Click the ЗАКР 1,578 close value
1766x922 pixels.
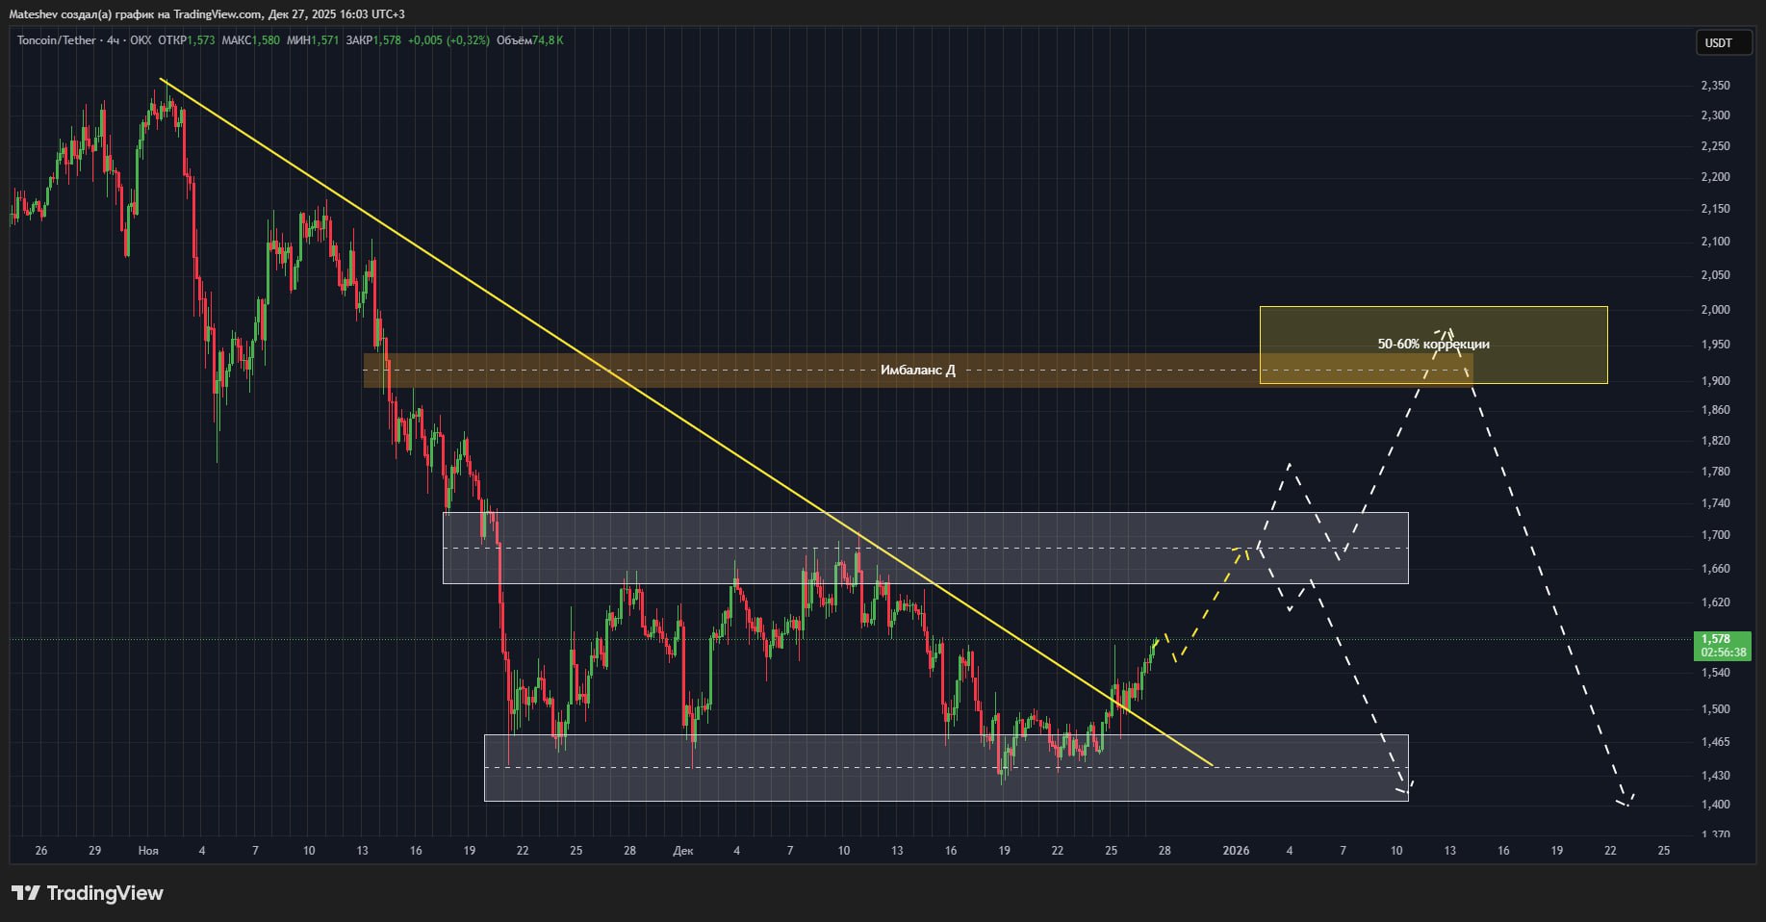[x=373, y=40]
